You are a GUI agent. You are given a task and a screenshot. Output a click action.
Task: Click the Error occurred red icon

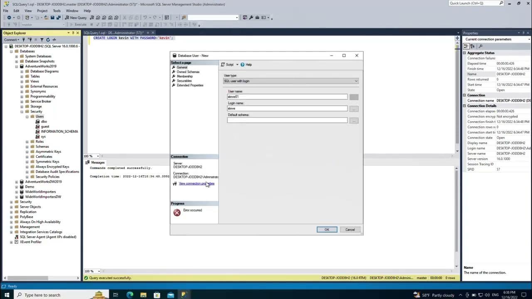coord(177,212)
